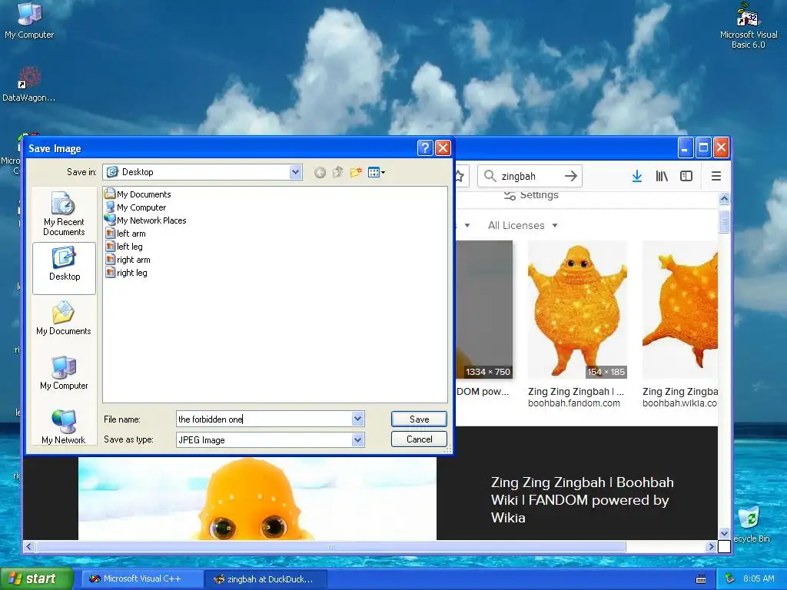Switch to zingbah at DuckDuck taskbar item

tap(267, 579)
